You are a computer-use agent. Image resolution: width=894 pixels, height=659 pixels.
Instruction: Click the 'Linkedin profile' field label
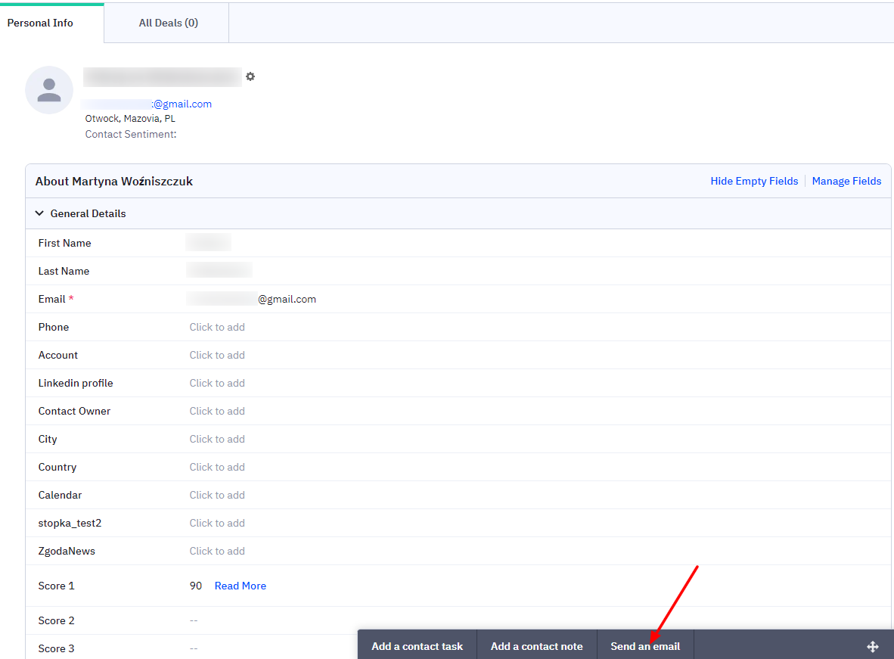pos(76,383)
